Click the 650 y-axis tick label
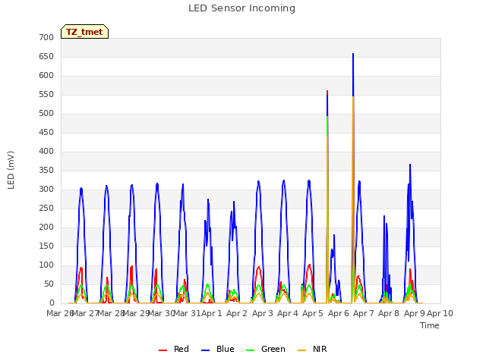 pyautogui.click(x=46, y=57)
